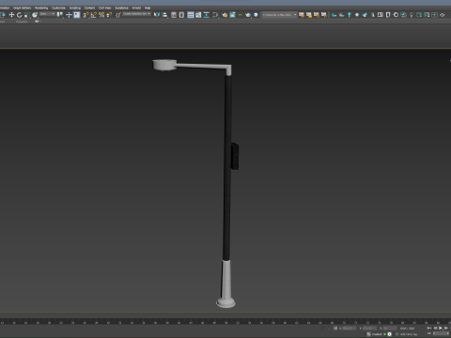The image size is (451, 338).
Task: Toggle the Ribbon display
Action: [x=190, y=15]
